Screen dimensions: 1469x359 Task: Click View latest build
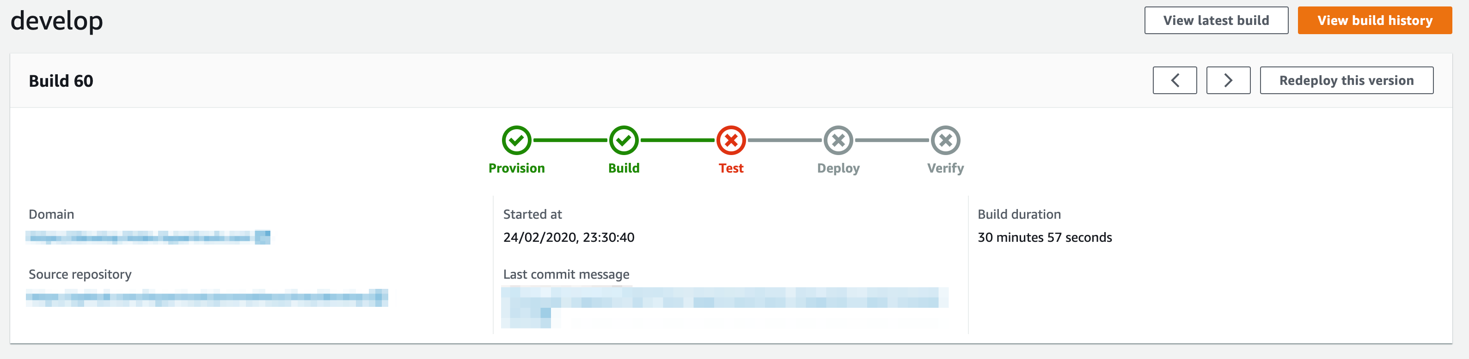tap(1216, 20)
